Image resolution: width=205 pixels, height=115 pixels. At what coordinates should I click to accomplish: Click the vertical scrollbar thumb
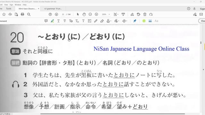click(201, 42)
